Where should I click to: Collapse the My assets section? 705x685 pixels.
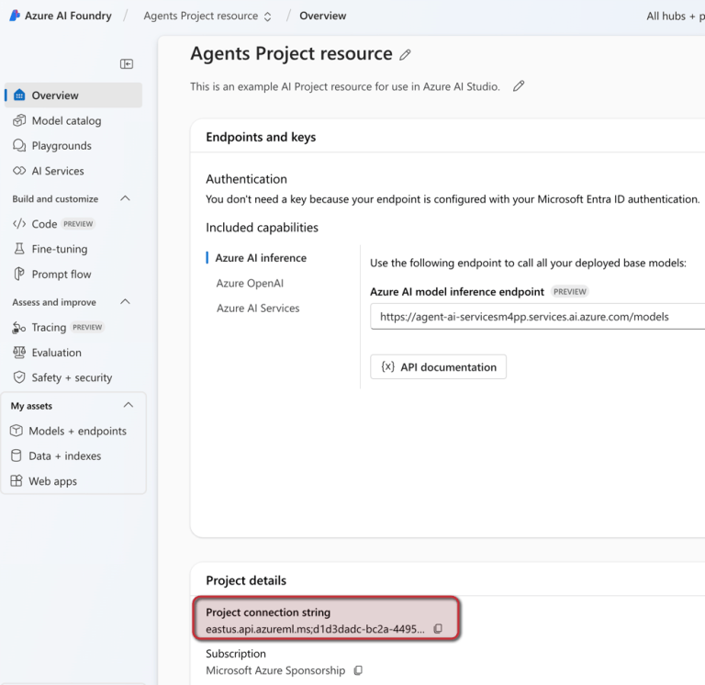coord(129,405)
